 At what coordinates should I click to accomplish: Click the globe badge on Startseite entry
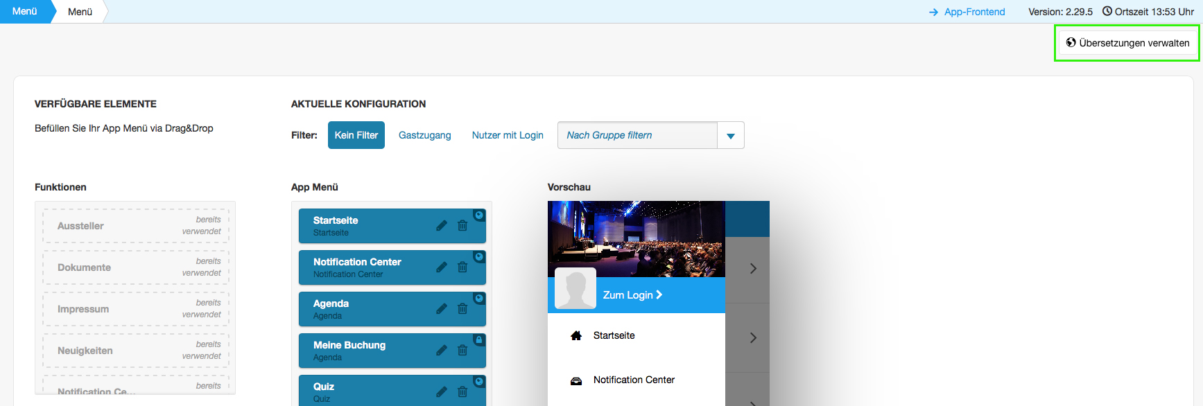pos(479,215)
